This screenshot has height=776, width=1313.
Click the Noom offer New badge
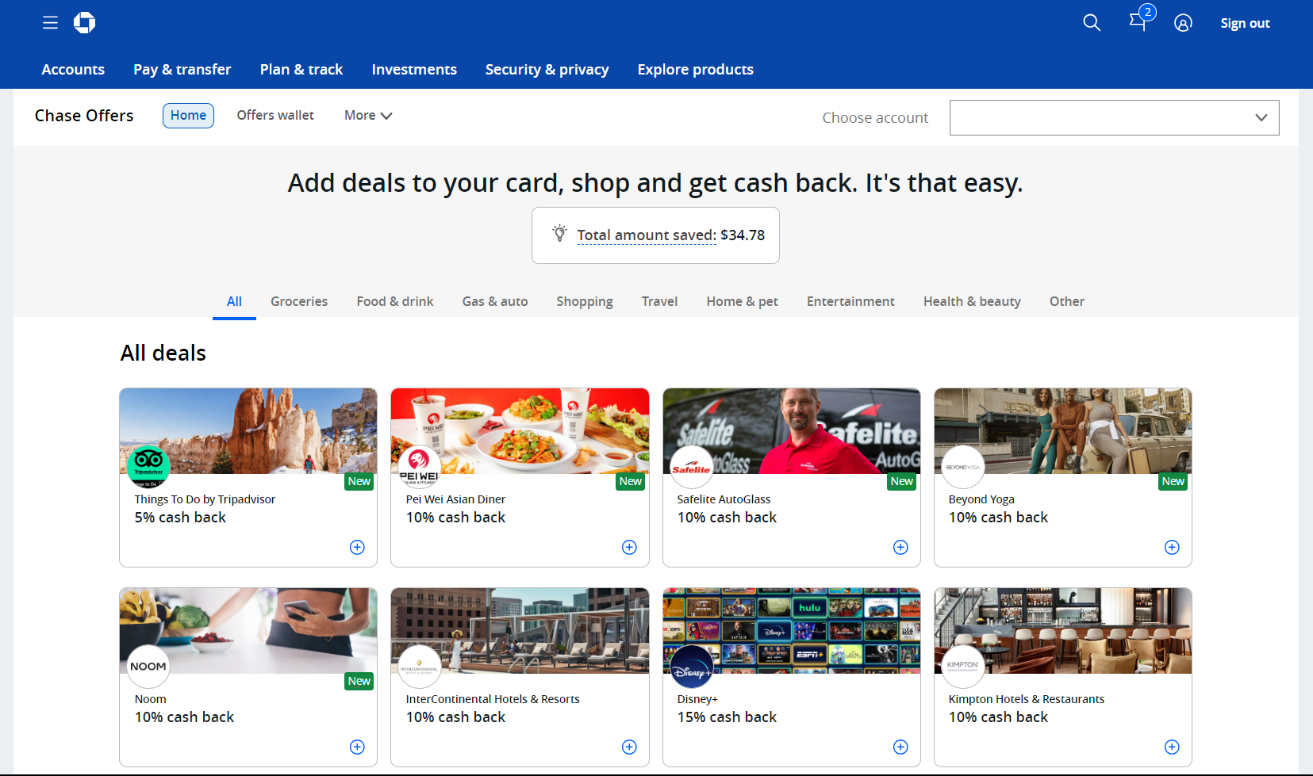point(359,681)
